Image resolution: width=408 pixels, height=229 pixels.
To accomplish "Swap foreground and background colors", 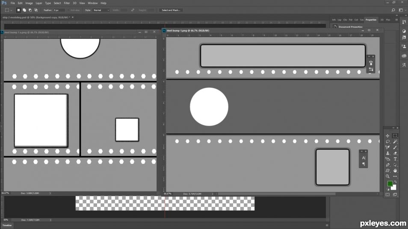I will tap(396, 182).
